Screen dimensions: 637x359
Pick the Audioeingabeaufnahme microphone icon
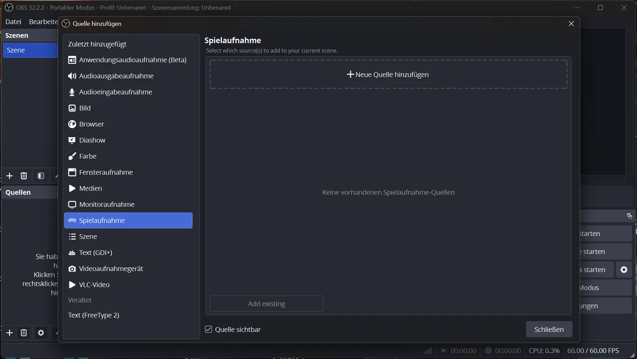72,92
